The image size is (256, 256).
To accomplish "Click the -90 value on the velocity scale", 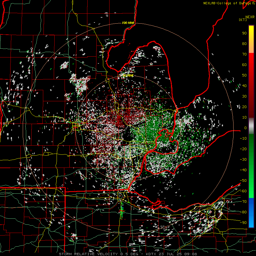I will tap(243, 223).
